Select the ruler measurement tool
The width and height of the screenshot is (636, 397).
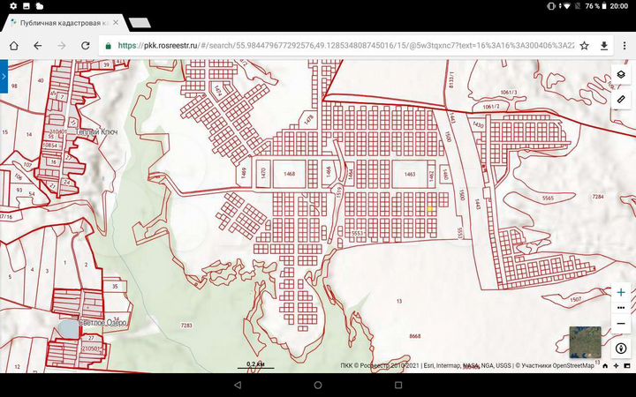point(621,99)
